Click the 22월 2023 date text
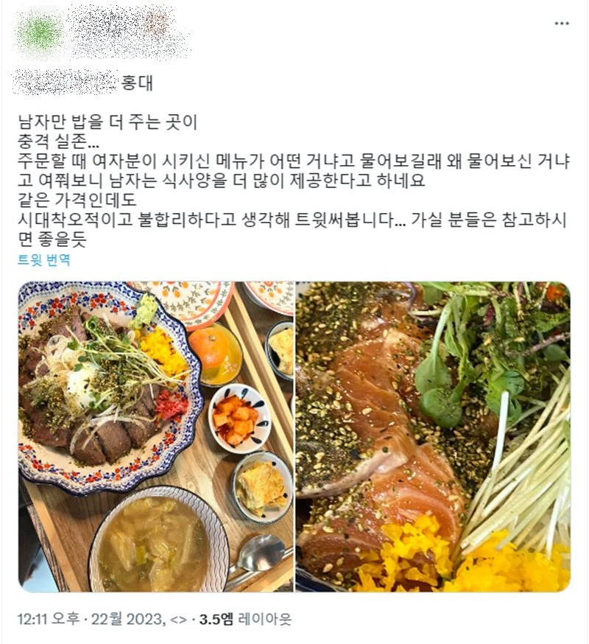Screen dimensions: 589x644 127,618
